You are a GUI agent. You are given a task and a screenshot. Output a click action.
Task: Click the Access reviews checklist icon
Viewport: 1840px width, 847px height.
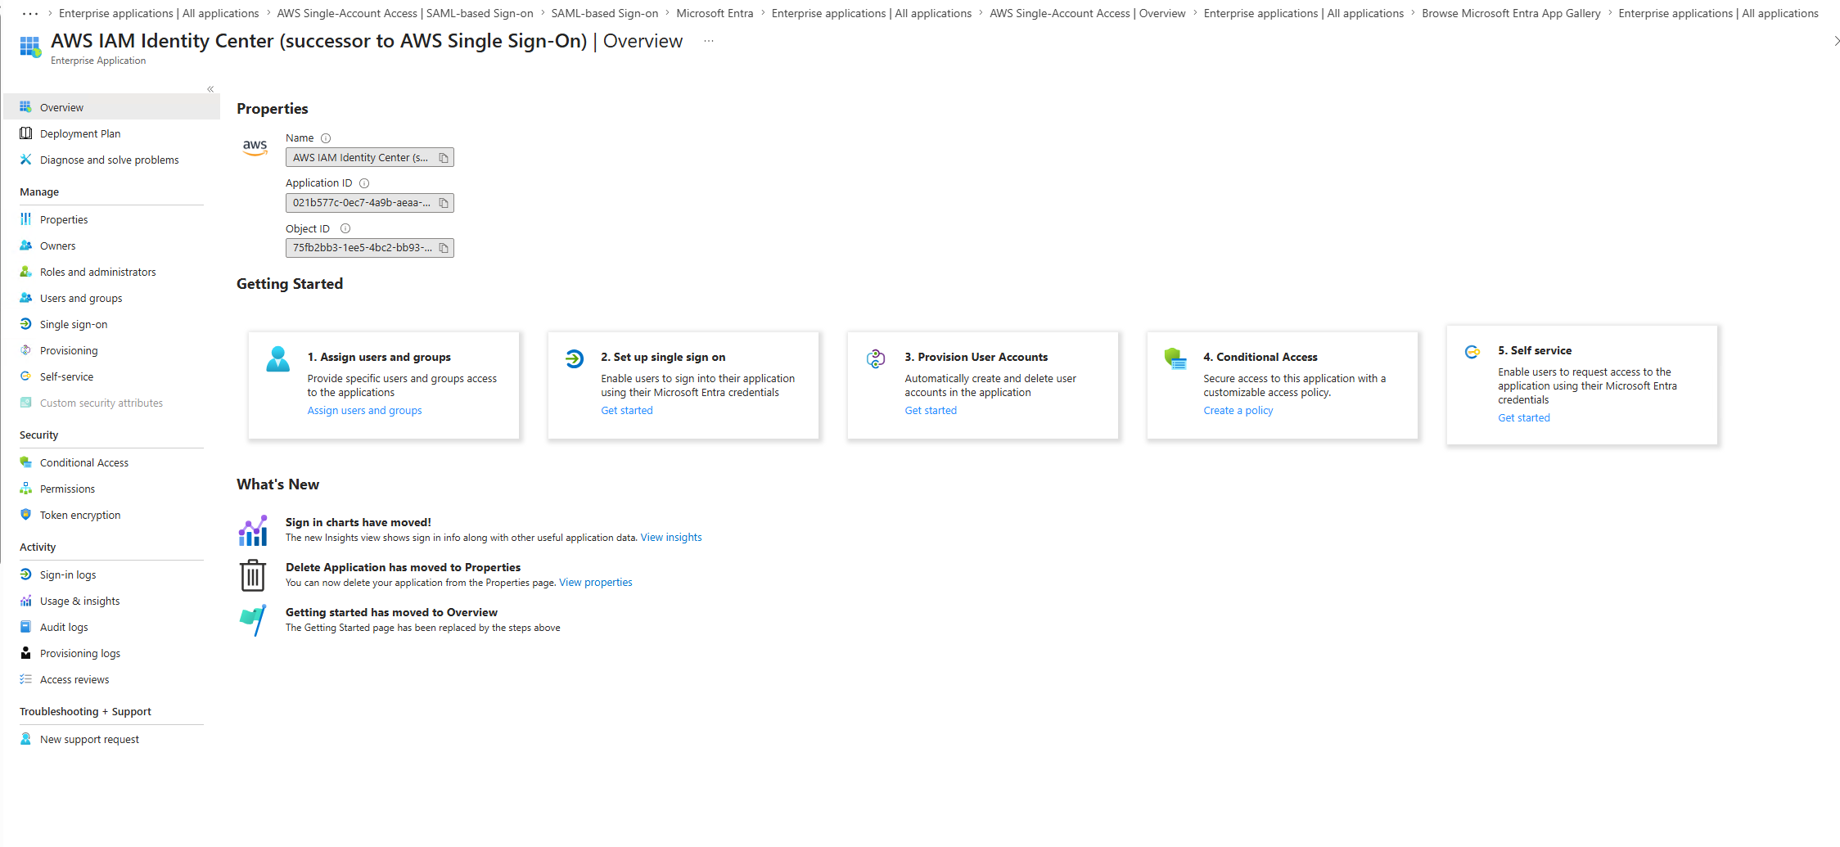click(x=25, y=679)
